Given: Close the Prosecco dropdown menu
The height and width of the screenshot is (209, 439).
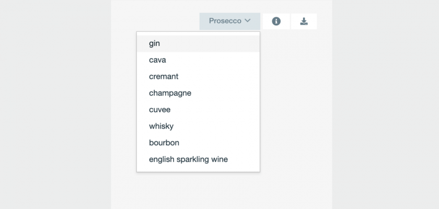Looking at the screenshot, I should coord(230,21).
